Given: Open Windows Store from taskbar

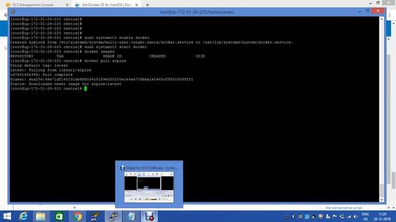Looking at the screenshot, I should pos(59,216).
